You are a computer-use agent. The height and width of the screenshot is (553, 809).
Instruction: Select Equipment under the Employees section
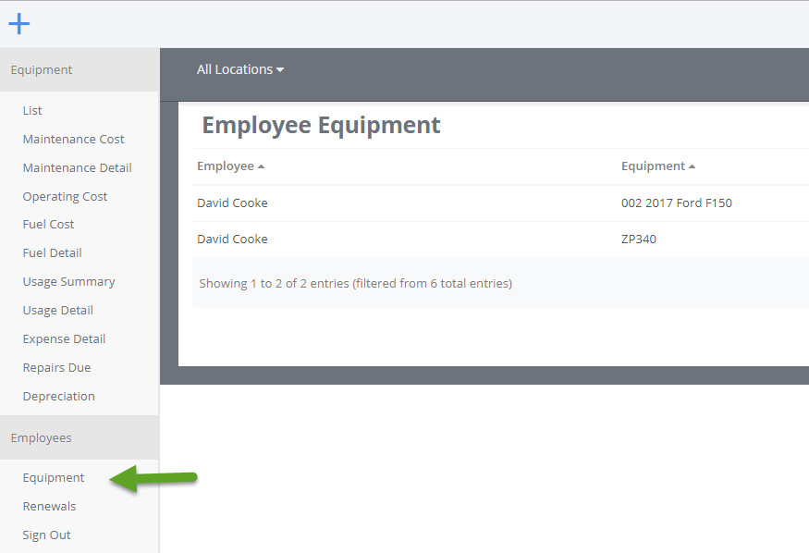53,478
